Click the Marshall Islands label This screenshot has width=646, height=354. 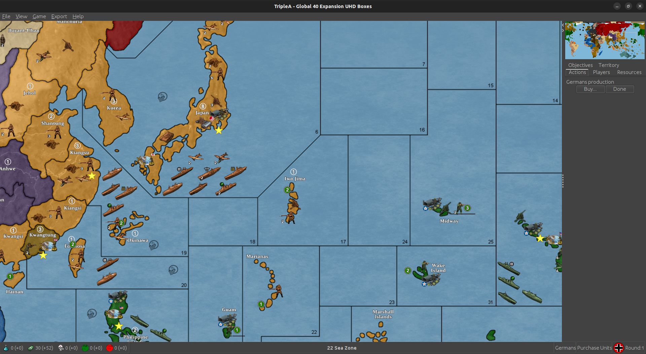coord(383,314)
